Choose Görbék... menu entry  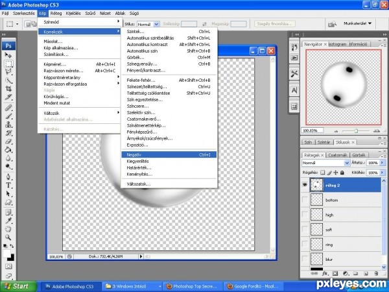(169, 57)
